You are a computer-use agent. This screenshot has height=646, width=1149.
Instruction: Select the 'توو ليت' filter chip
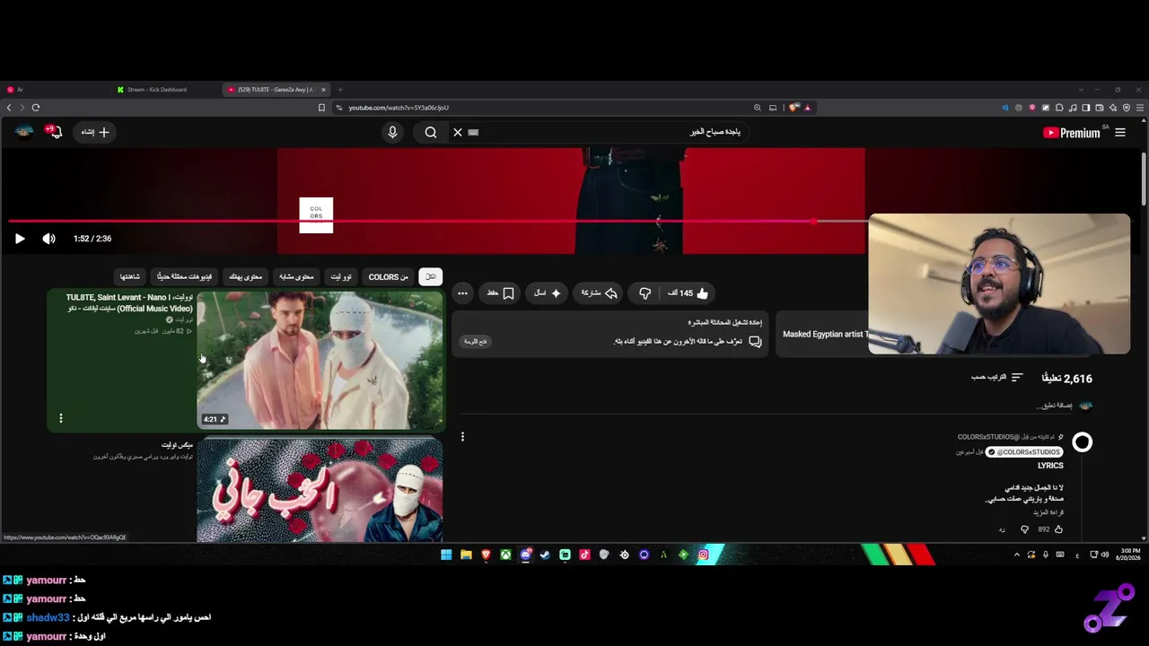coord(341,277)
